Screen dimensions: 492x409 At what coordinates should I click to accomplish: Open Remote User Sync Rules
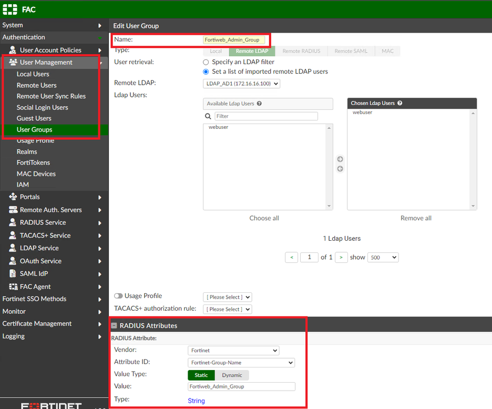tap(51, 96)
